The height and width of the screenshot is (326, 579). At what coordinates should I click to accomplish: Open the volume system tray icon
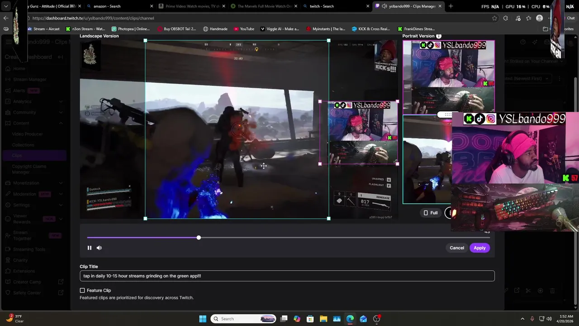[549, 319]
